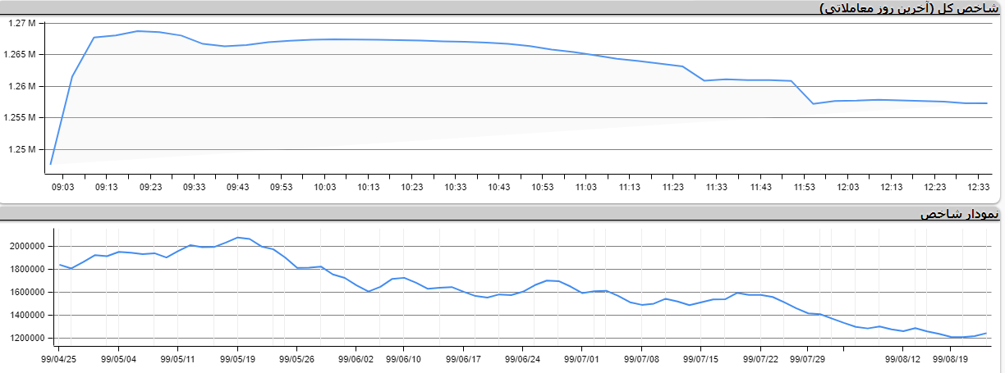Click the 09:23 time axis label
Screen dimensions: 1005x373
pyautogui.click(x=150, y=187)
